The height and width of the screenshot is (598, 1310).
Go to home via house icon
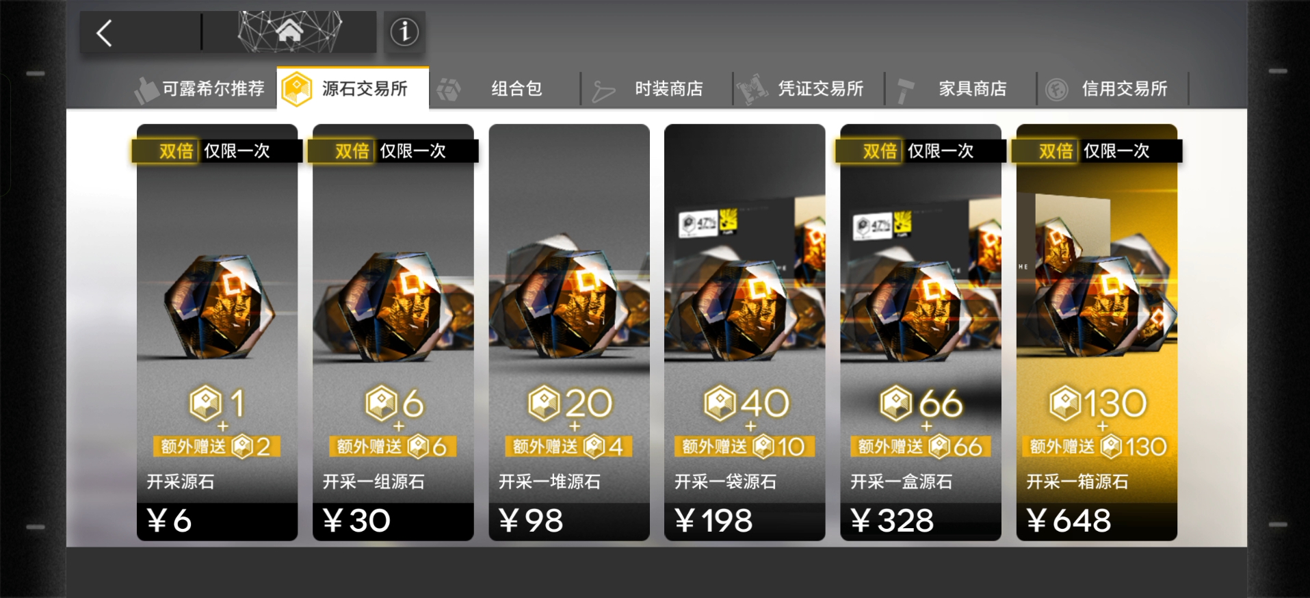tap(289, 31)
